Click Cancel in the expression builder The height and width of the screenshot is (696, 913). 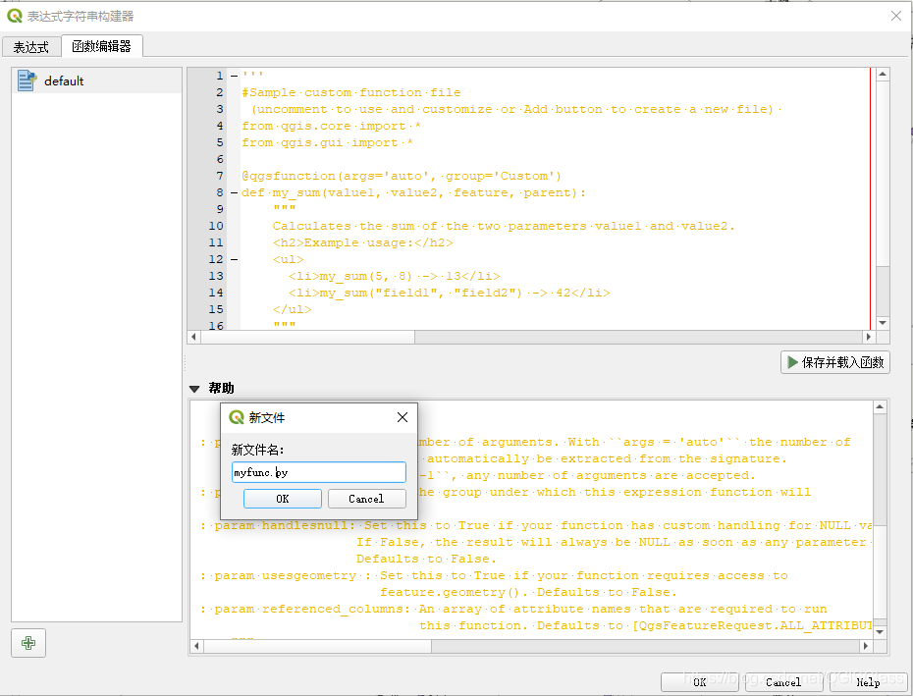pos(783,682)
